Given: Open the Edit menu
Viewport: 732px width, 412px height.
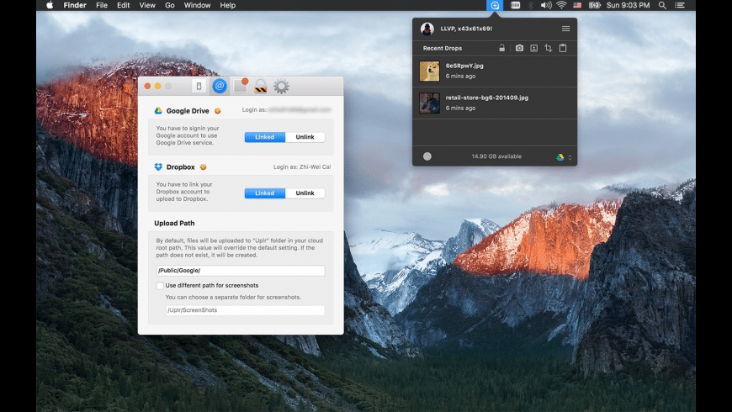Looking at the screenshot, I should [123, 5].
